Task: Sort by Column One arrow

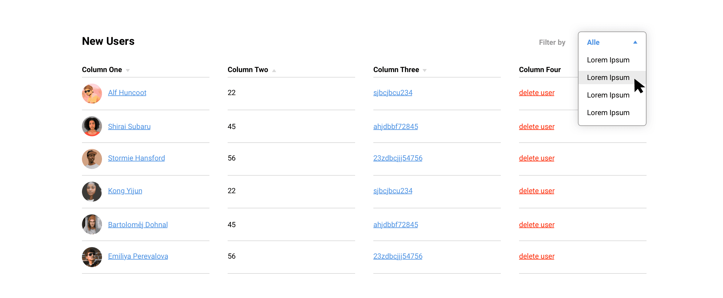Action: point(128,70)
